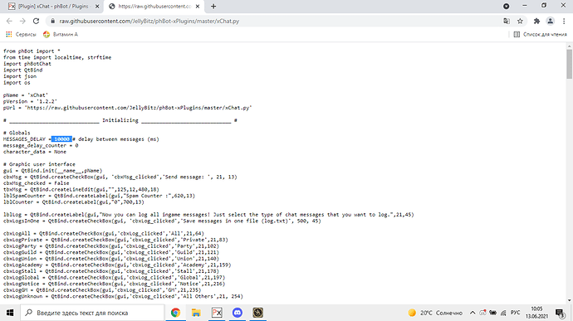
Task: Click the cbxLogAll code line
Action: point(104,233)
